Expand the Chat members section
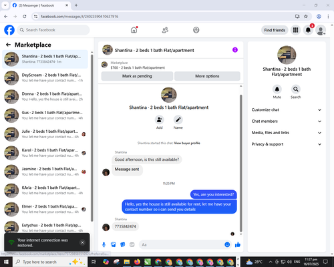The image size is (334, 267). click(287, 121)
